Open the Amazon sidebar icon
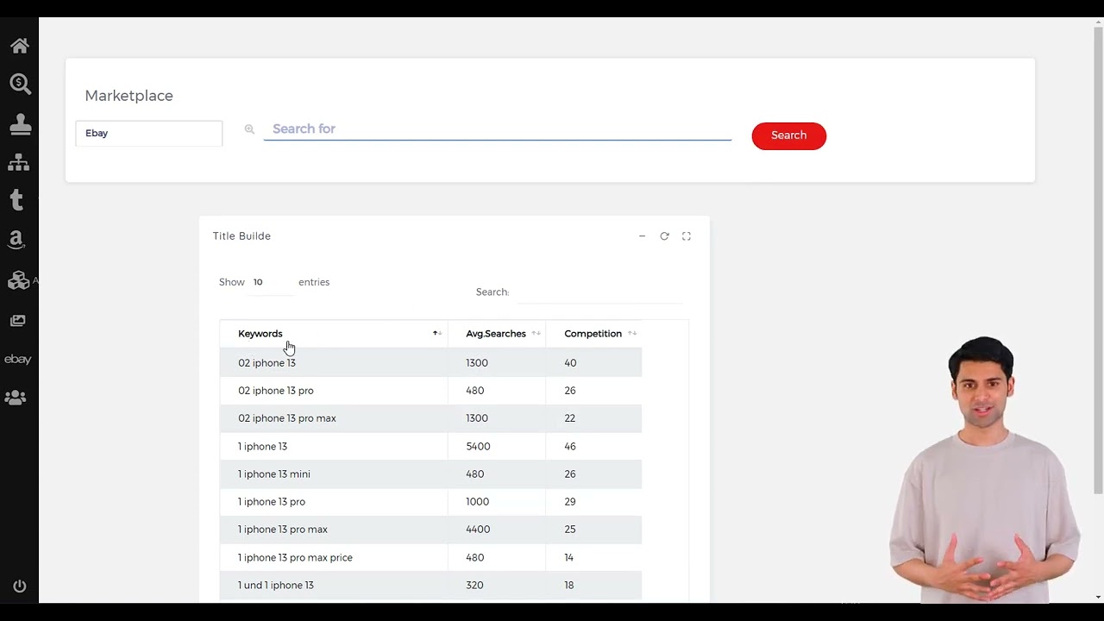This screenshot has height=621, width=1104. pyautogui.click(x=16, y=240)
